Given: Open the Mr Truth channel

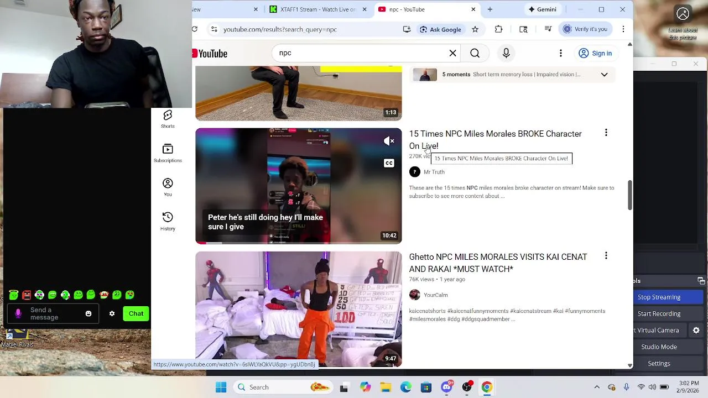Looking at the screenshot, I should 434,172.
